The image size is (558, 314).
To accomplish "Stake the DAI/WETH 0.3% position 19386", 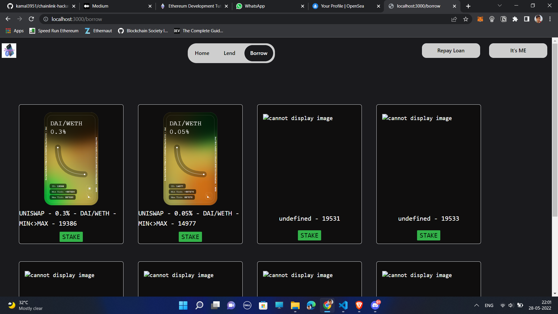I will pyautogui.click(x=71, y=237).
